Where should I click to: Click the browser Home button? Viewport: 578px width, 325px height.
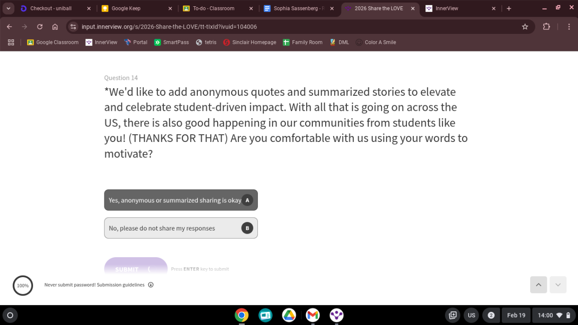point(55,27)
